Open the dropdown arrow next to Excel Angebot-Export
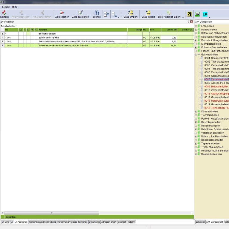This screenshot has width=229, height=229. point(183,18)
